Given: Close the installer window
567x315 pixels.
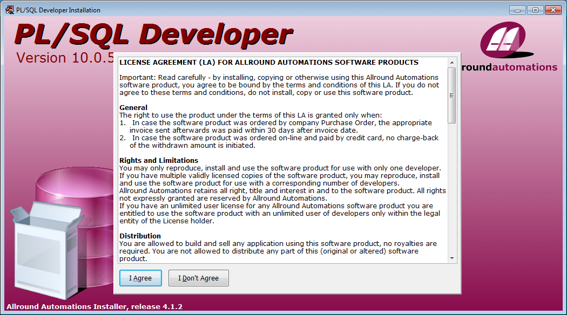Looking at the screenshot, I should [553, 10].
